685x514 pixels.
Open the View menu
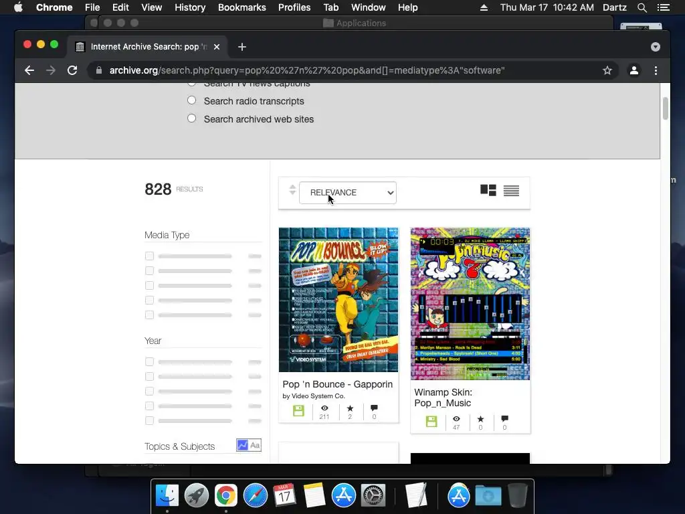click(152, 7)
